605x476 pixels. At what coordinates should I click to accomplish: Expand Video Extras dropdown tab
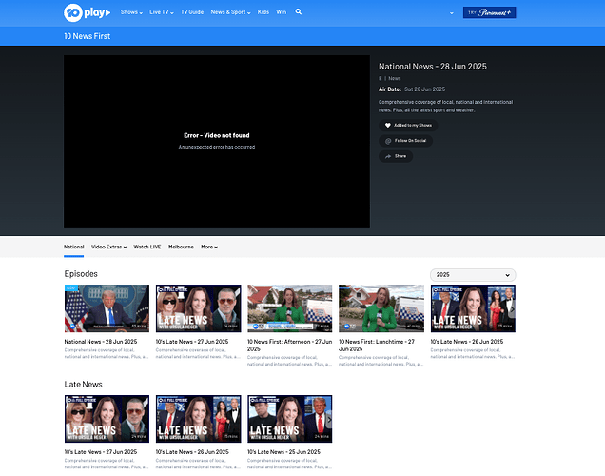pyautogui.click(x=108, y=247)
